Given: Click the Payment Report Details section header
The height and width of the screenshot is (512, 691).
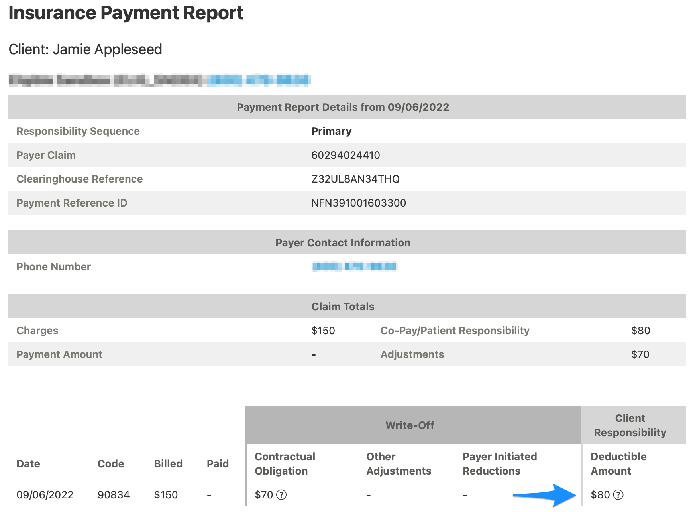Looking at the screenshot, I should (343, 107).
